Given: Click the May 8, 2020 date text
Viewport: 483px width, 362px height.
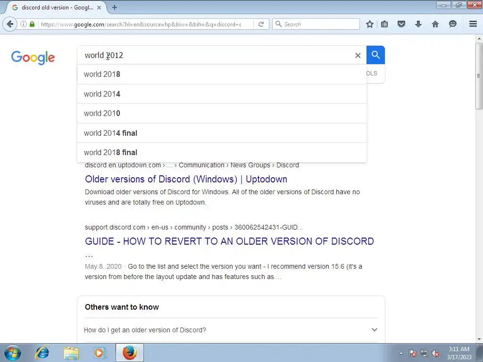Looking at the screenshot, I should (103, 266).
